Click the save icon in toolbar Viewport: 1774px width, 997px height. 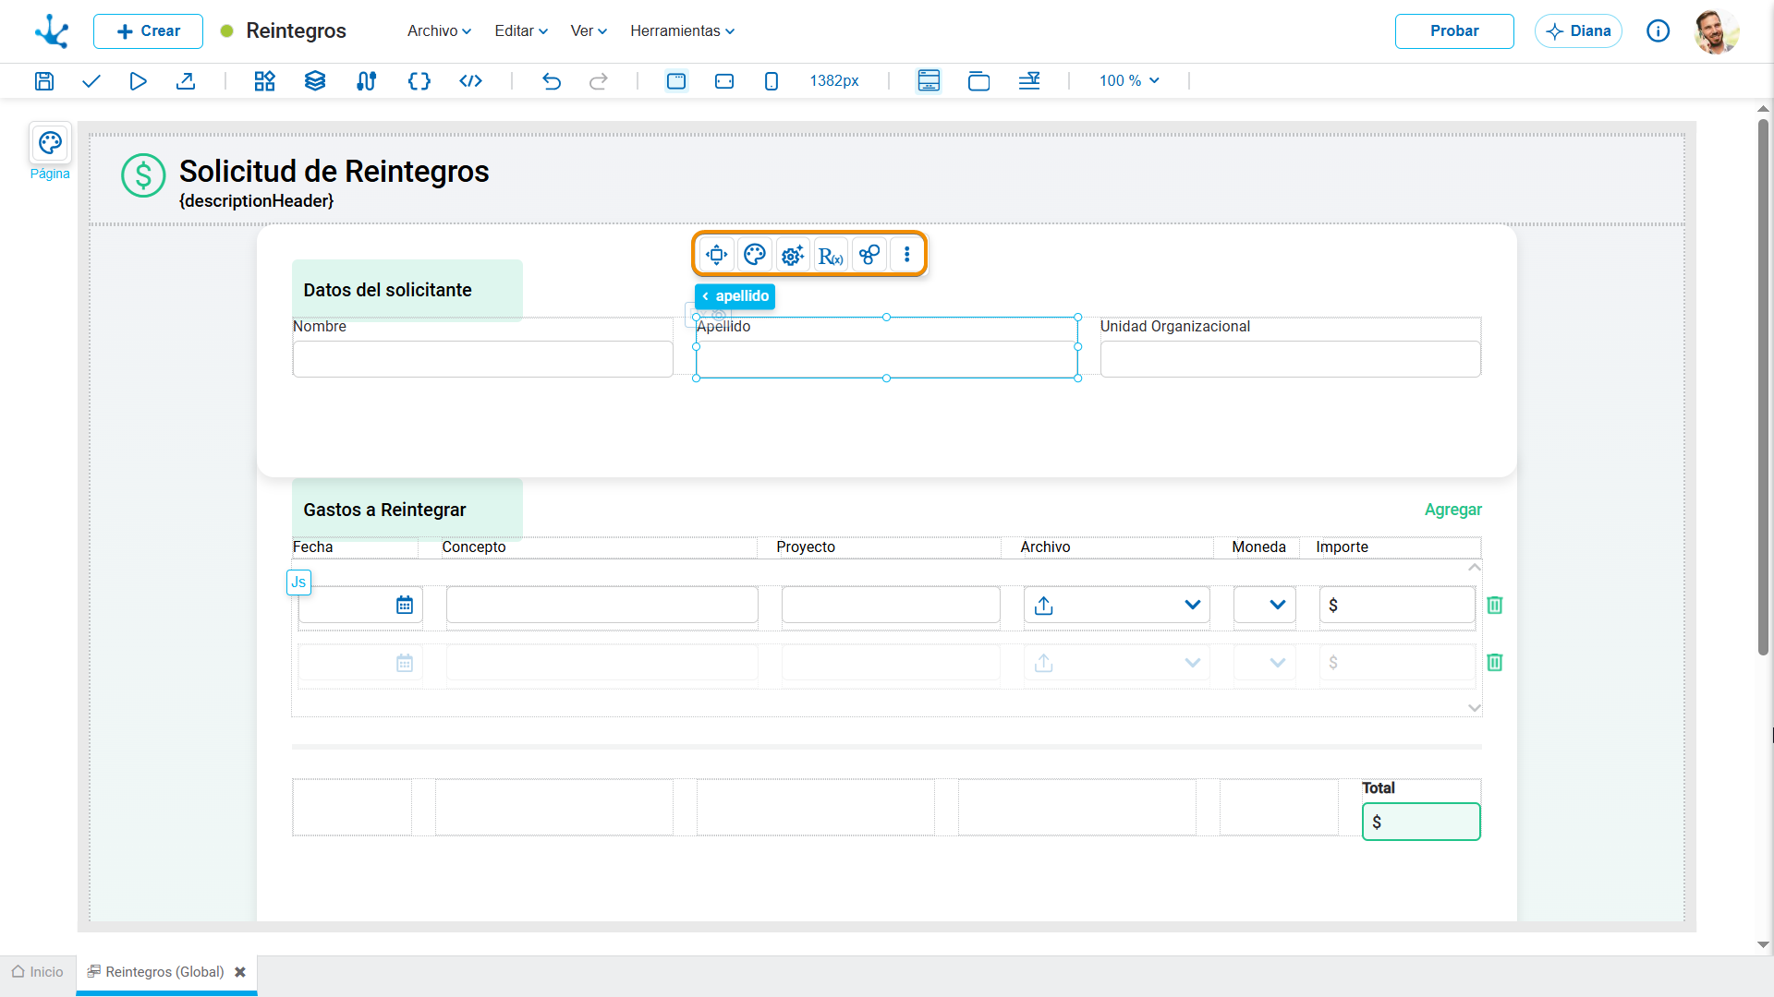(x=44, y=81)
